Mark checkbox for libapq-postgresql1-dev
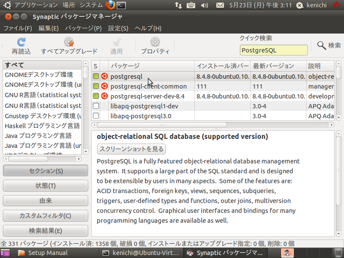 96,106
